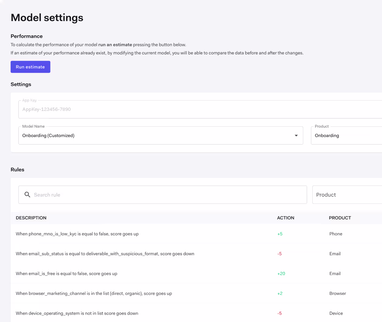Click the Settings section heading
This screenshot has height=322, width=382.
pos(21,84)
